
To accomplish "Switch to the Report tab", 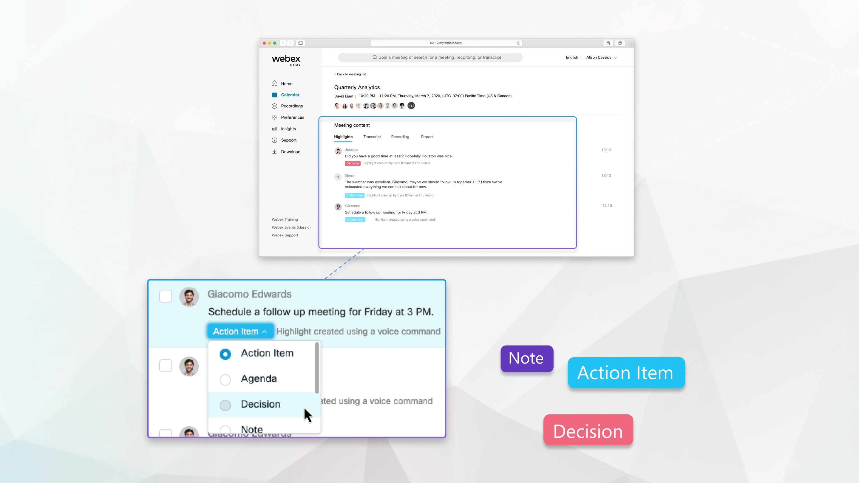I will pyautogui.click(x=427, y=136).
